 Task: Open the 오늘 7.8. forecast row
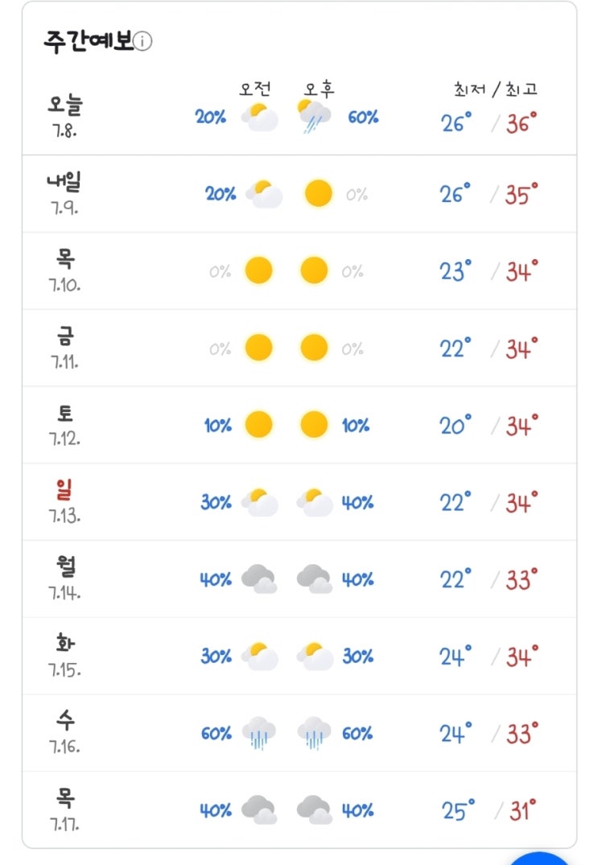coord(299,116)
